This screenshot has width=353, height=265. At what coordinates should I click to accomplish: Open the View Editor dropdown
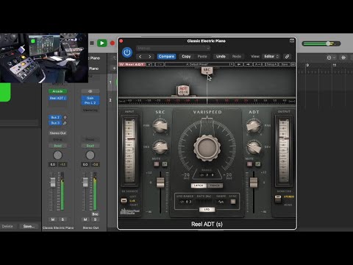click(271, 57)
